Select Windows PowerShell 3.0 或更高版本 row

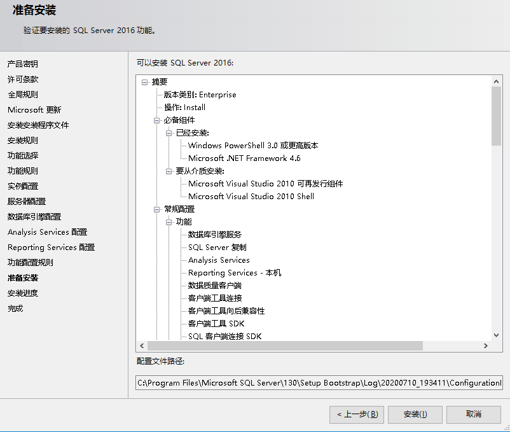coord(253,146)
